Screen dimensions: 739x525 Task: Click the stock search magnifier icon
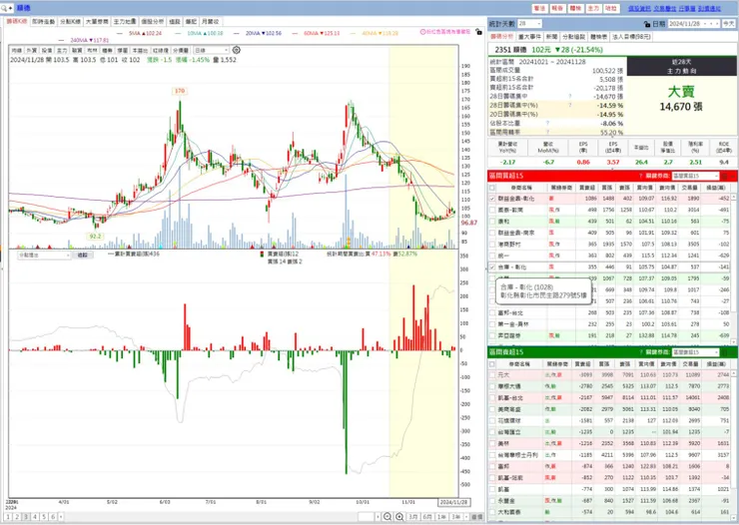4,8
